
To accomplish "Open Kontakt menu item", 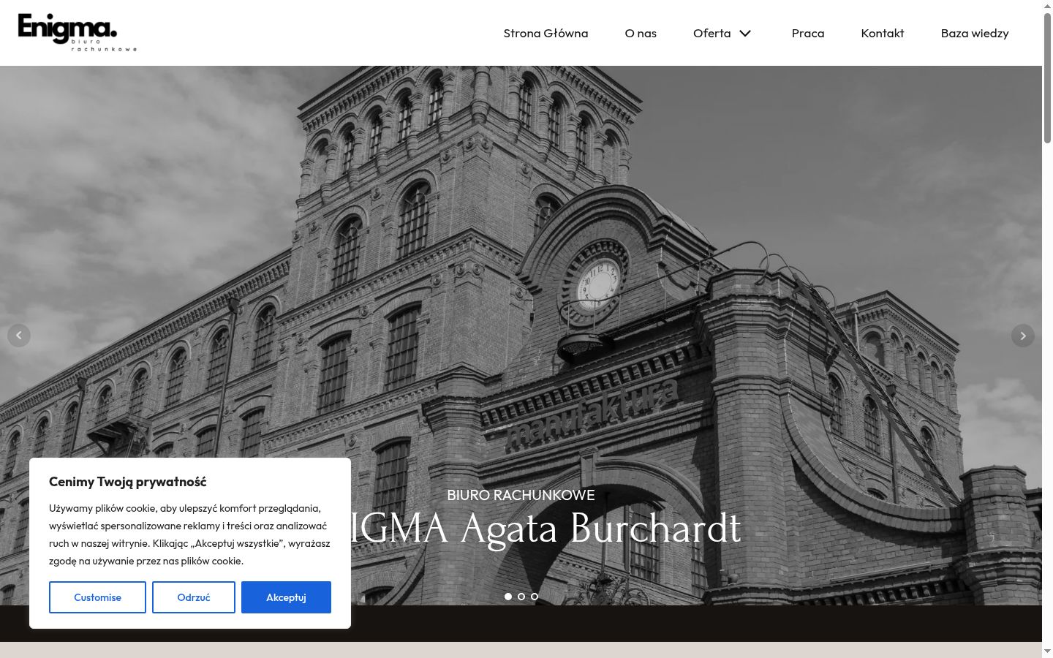I will click(883, 33).
